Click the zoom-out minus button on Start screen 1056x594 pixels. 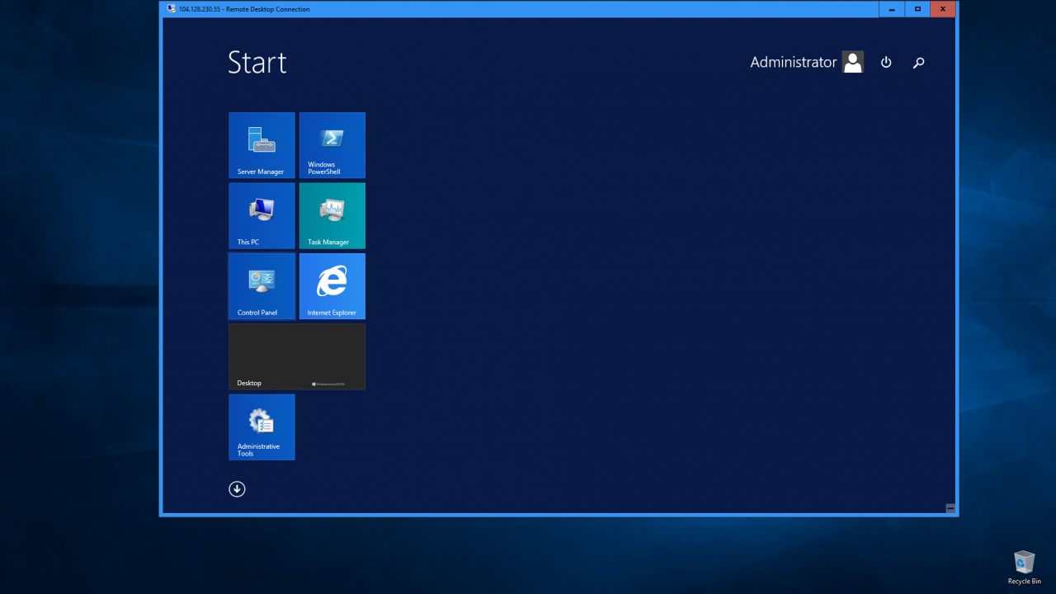tap(950, 509)
